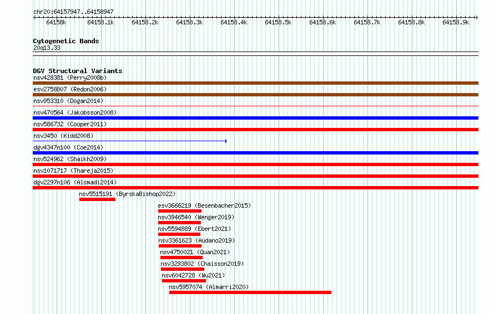Open nsv3946540 (Wenger2019) label
494x314 pixels.
(196, 217)
